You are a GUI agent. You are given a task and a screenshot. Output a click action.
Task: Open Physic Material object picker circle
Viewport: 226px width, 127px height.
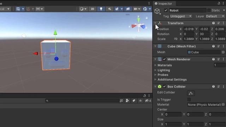[x=223, y=104]
